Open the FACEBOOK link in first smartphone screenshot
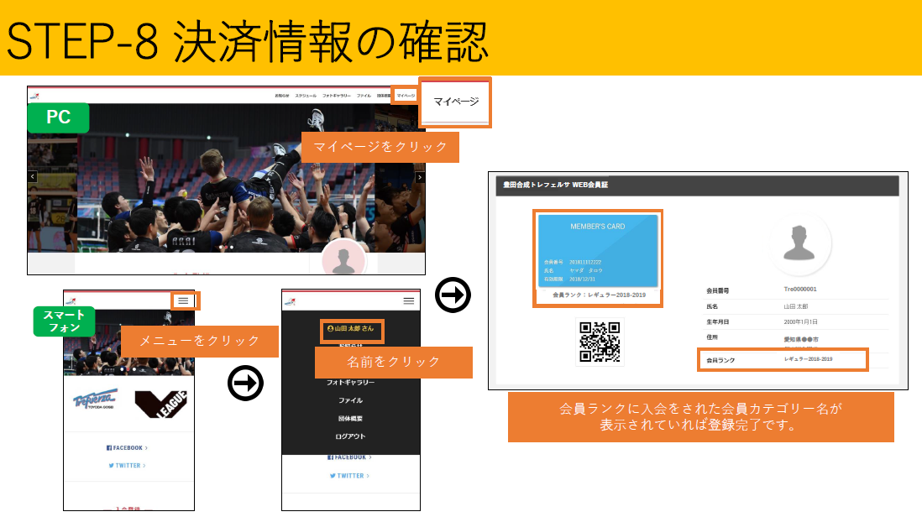The image size is (922, 517). point(127,448)
